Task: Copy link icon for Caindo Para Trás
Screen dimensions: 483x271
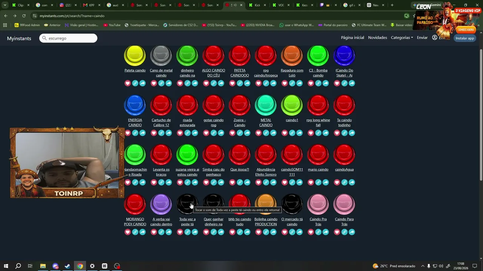Action: [345, 232]
